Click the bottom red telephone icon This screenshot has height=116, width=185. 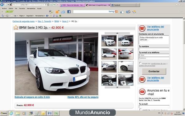click(142, 79)
